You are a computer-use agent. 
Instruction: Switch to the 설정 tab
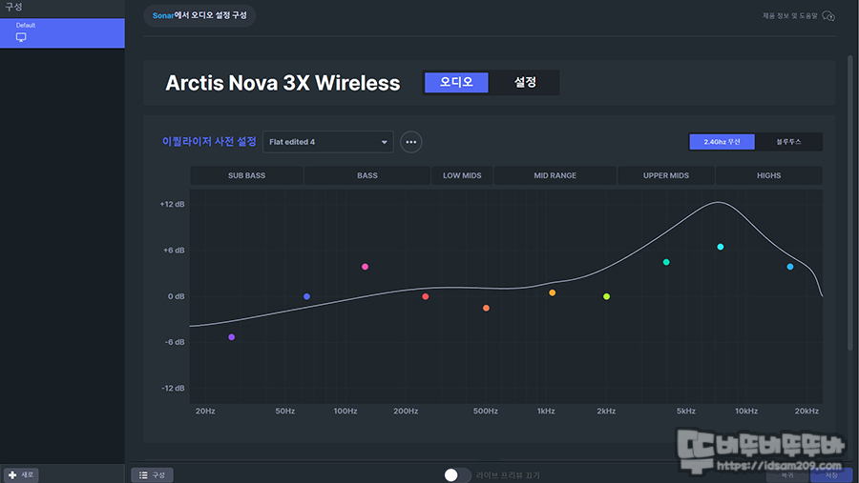(x=524, y=83)
